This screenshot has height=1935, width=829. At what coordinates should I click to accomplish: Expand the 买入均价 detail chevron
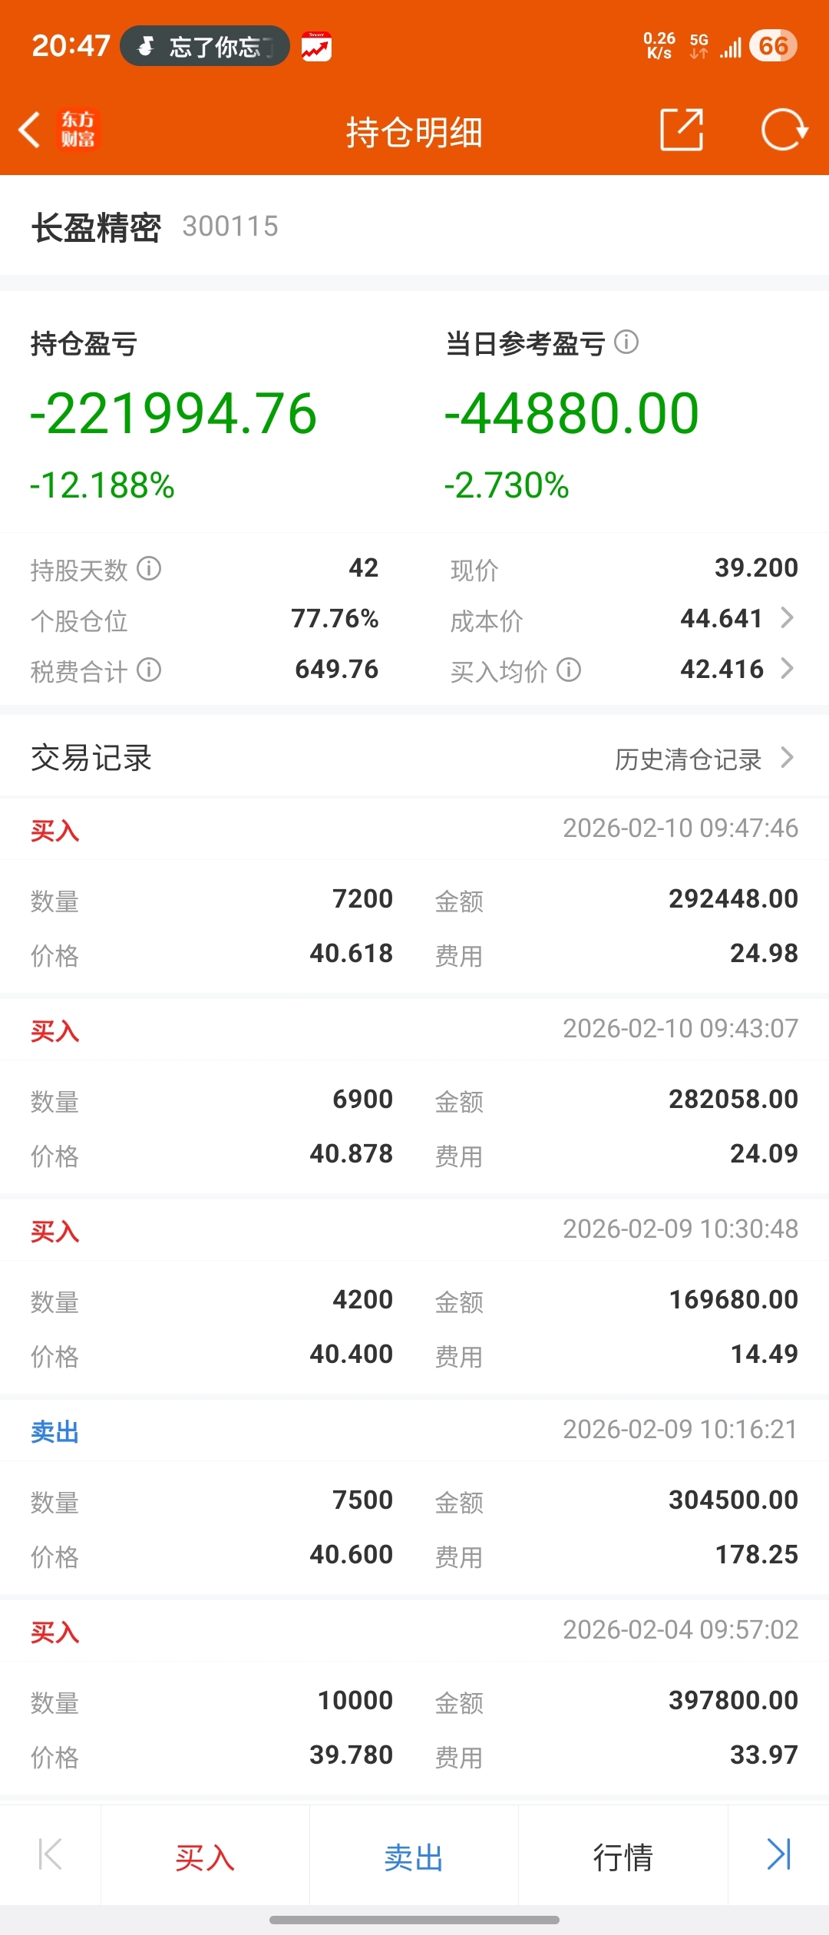click(787, 669)
